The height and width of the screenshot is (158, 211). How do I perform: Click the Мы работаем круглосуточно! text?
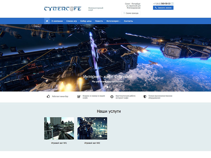pyautogui.click(x=108, y=82)
